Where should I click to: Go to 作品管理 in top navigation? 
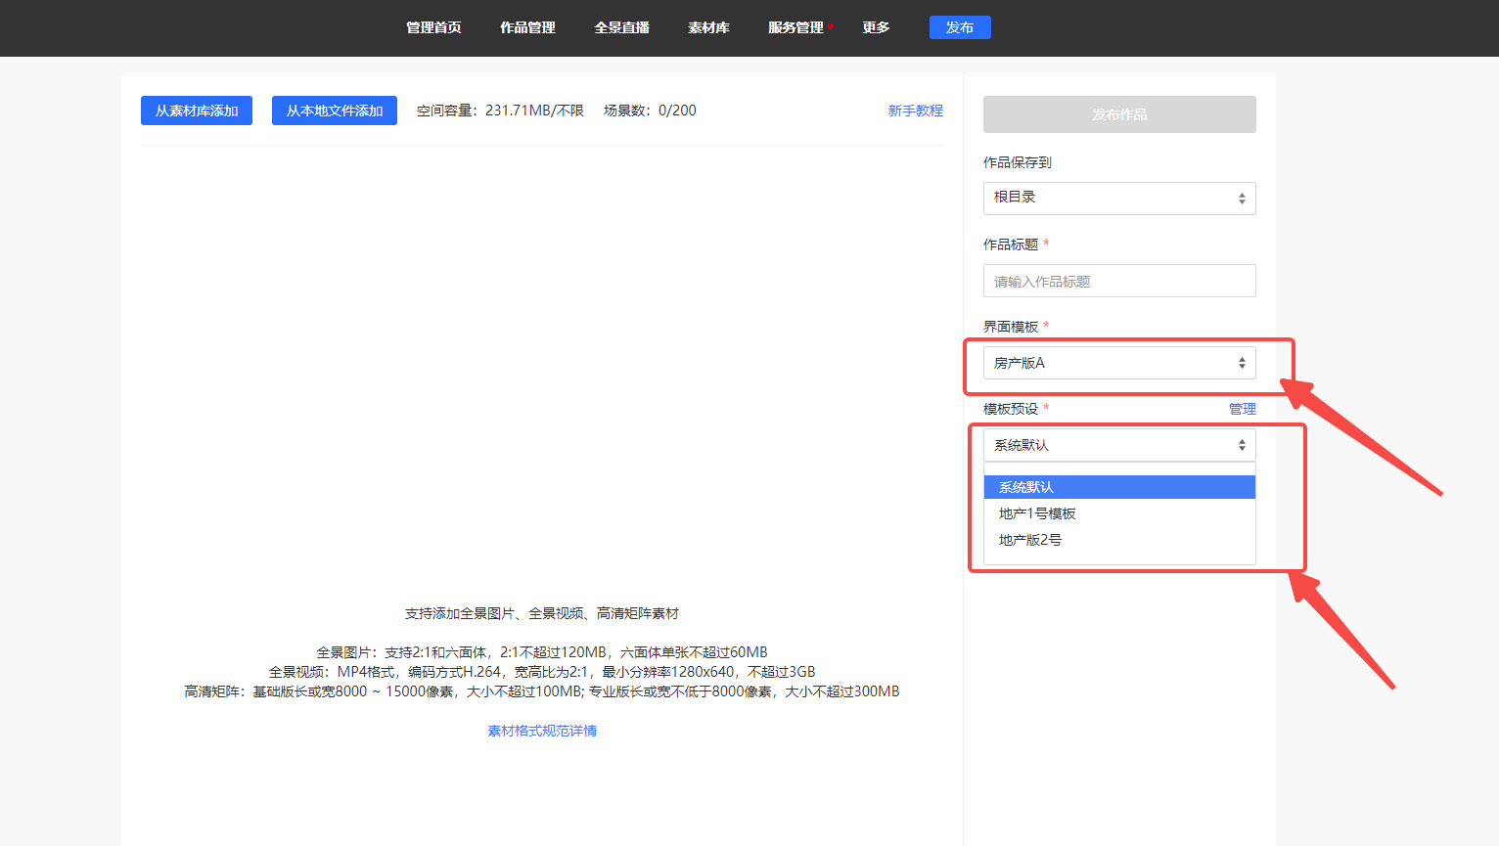point(527,27)
